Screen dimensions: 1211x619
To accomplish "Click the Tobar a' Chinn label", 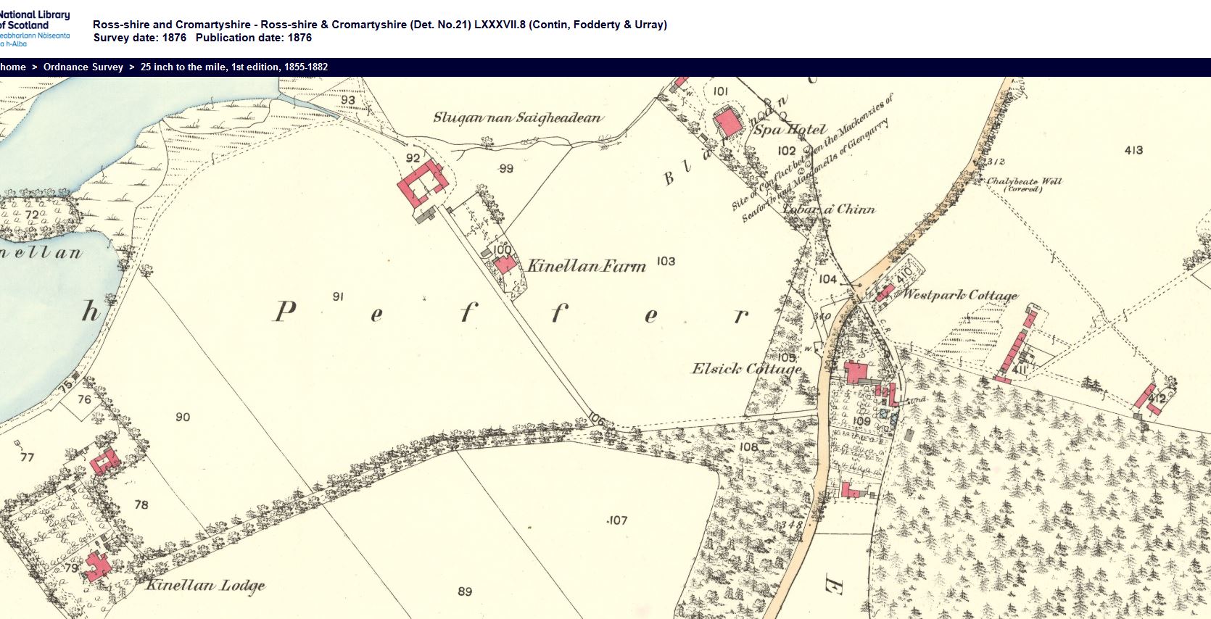I will pos(829,209).
